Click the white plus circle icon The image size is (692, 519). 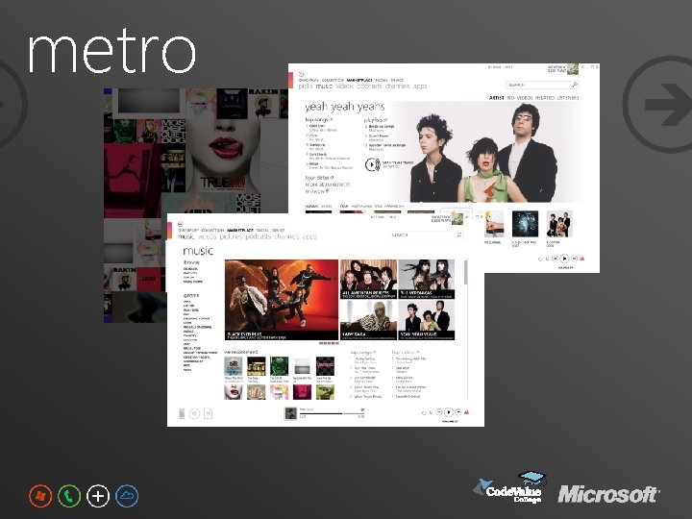click(98, 496)
